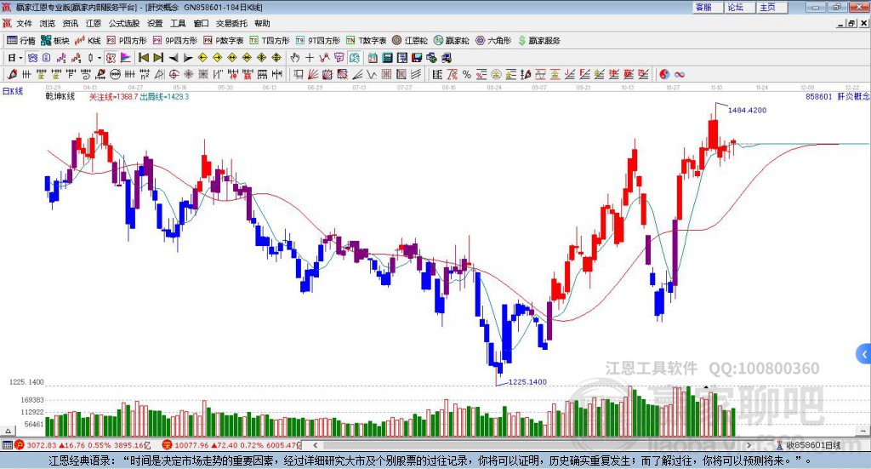Click the blue infinity symbol icon
This screenshot has height=469, width=871.
680,74
